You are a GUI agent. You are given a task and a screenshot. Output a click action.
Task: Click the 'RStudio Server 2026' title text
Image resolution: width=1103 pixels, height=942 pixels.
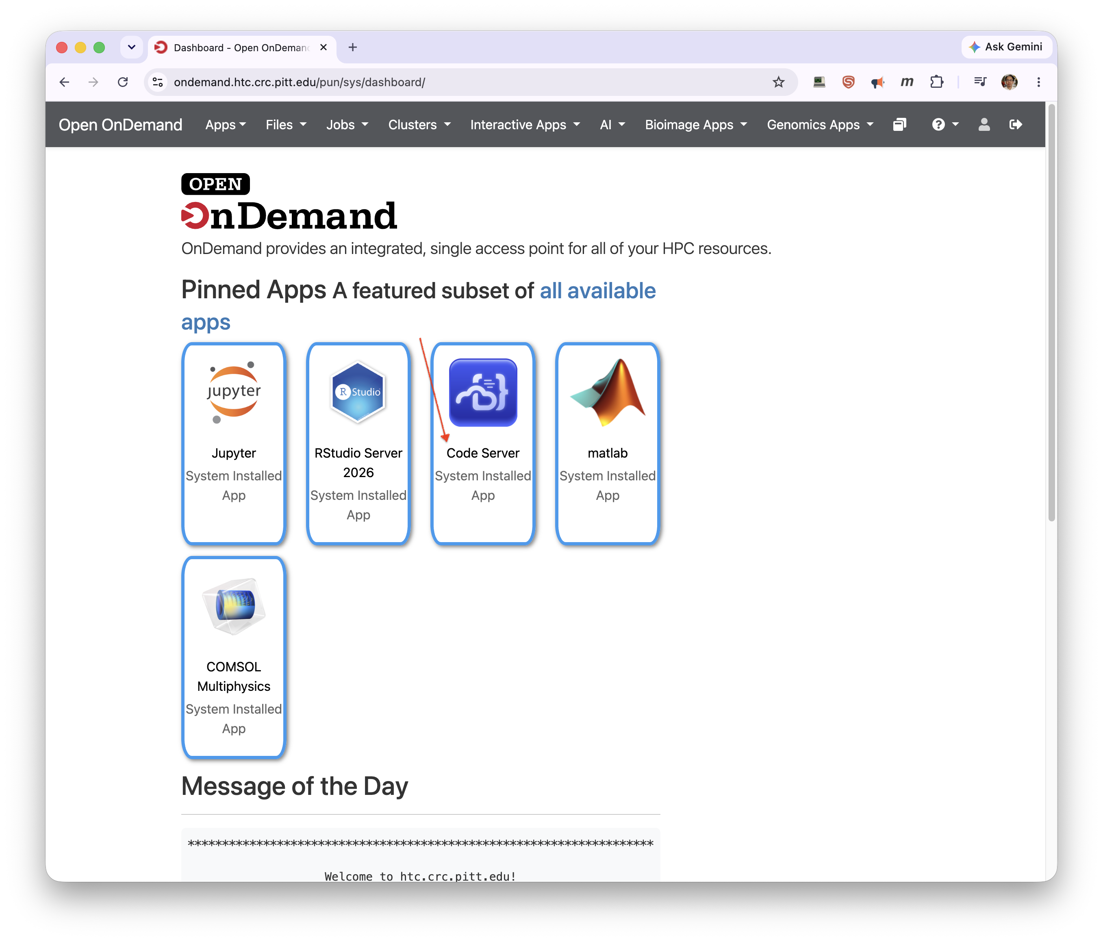coord(358,462)
